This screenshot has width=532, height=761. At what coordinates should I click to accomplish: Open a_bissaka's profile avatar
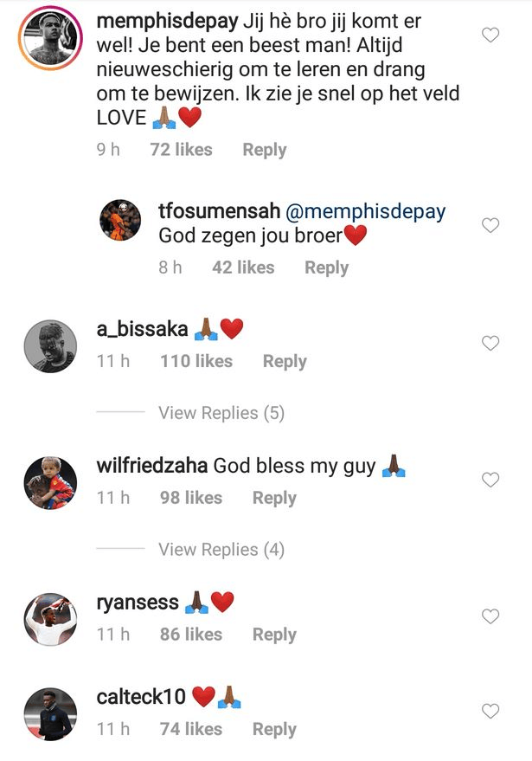(49, 345)
